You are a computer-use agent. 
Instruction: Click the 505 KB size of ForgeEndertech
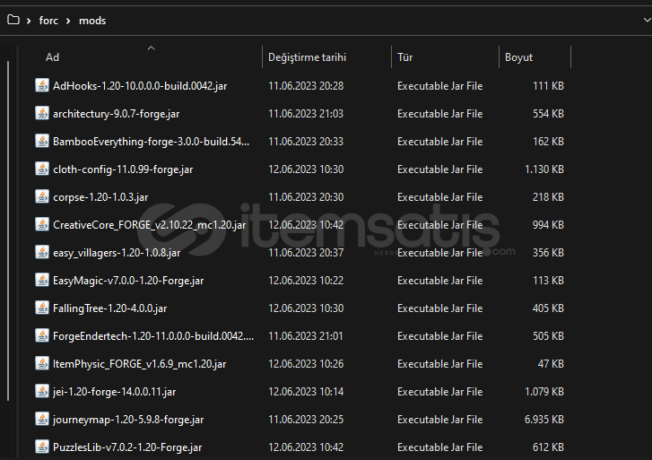tap(548, 336)
